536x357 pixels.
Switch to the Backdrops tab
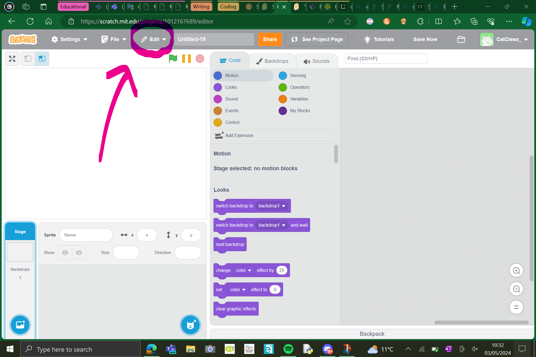272,61
